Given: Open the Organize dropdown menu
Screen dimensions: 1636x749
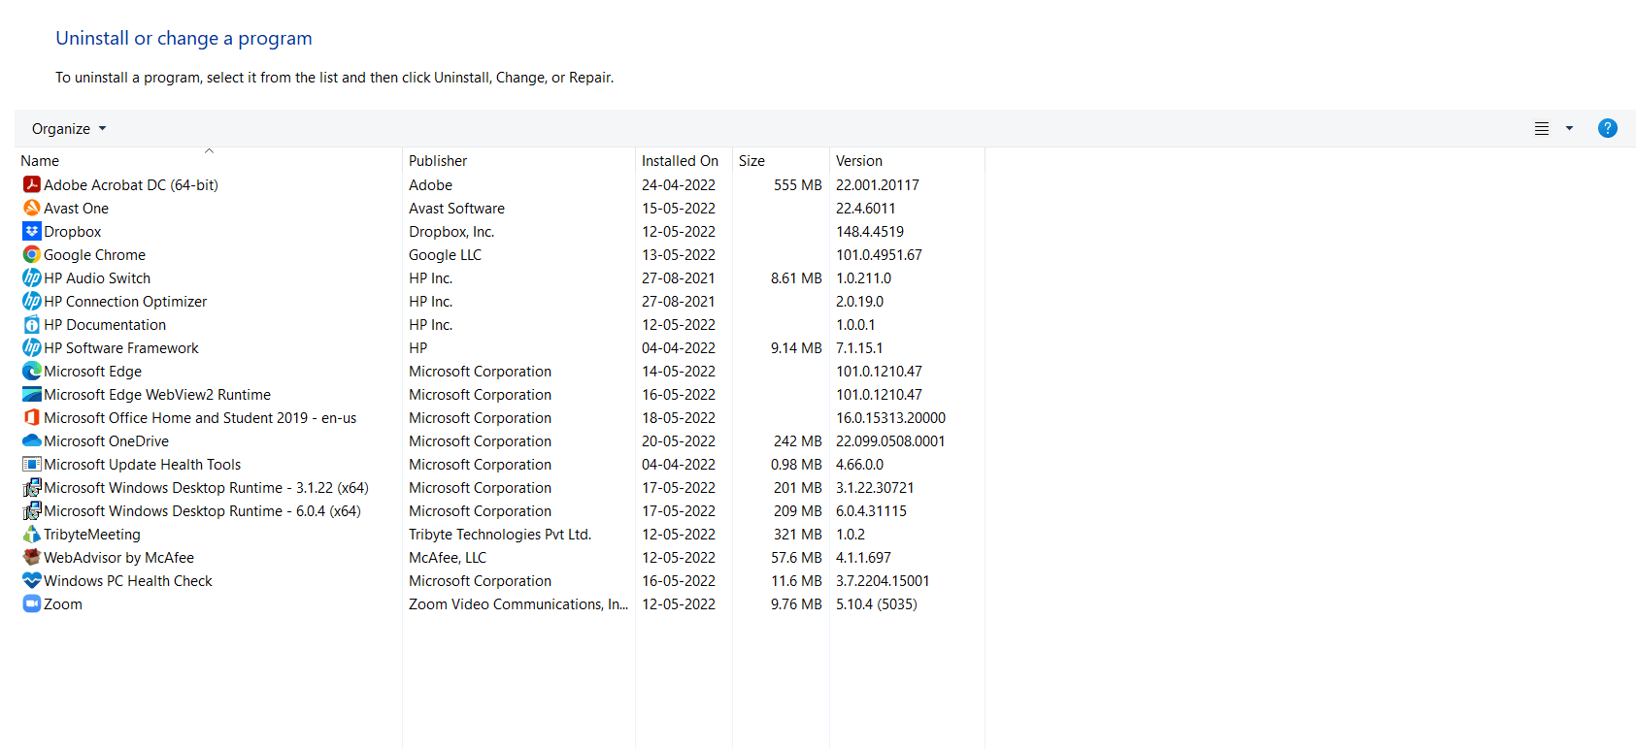Looking at the screenshot, I should point(69,128).
